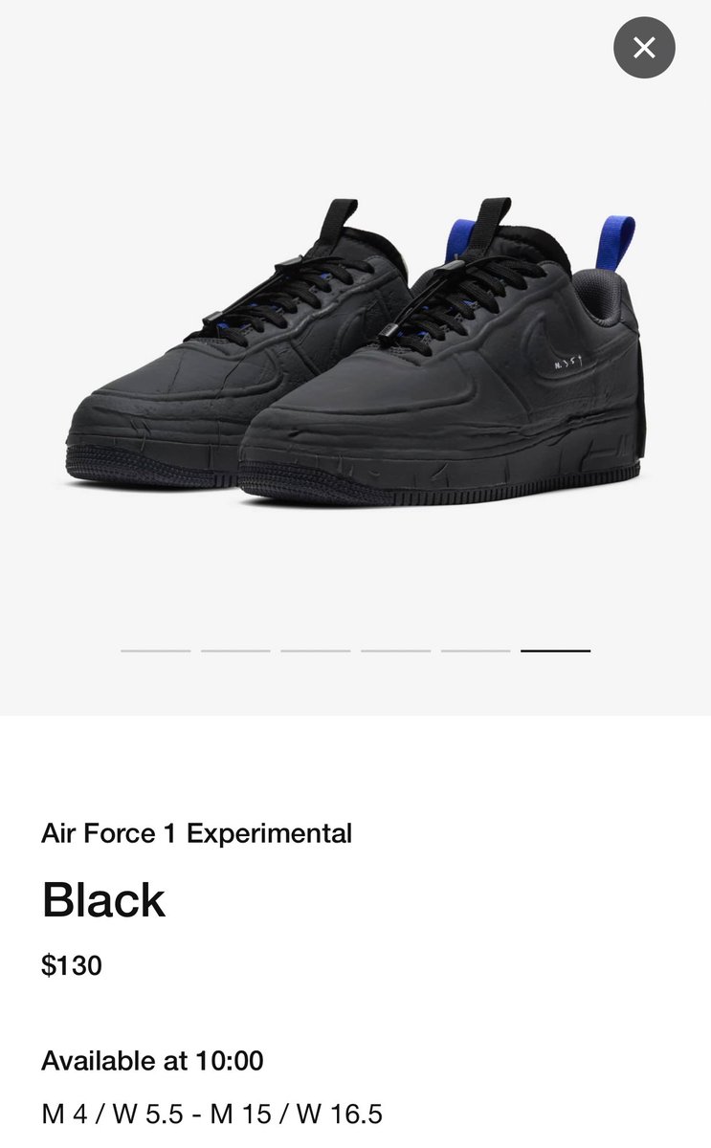Click the ribbed sole of the right sneaker

pyautogui.click(x=440, y=488)
